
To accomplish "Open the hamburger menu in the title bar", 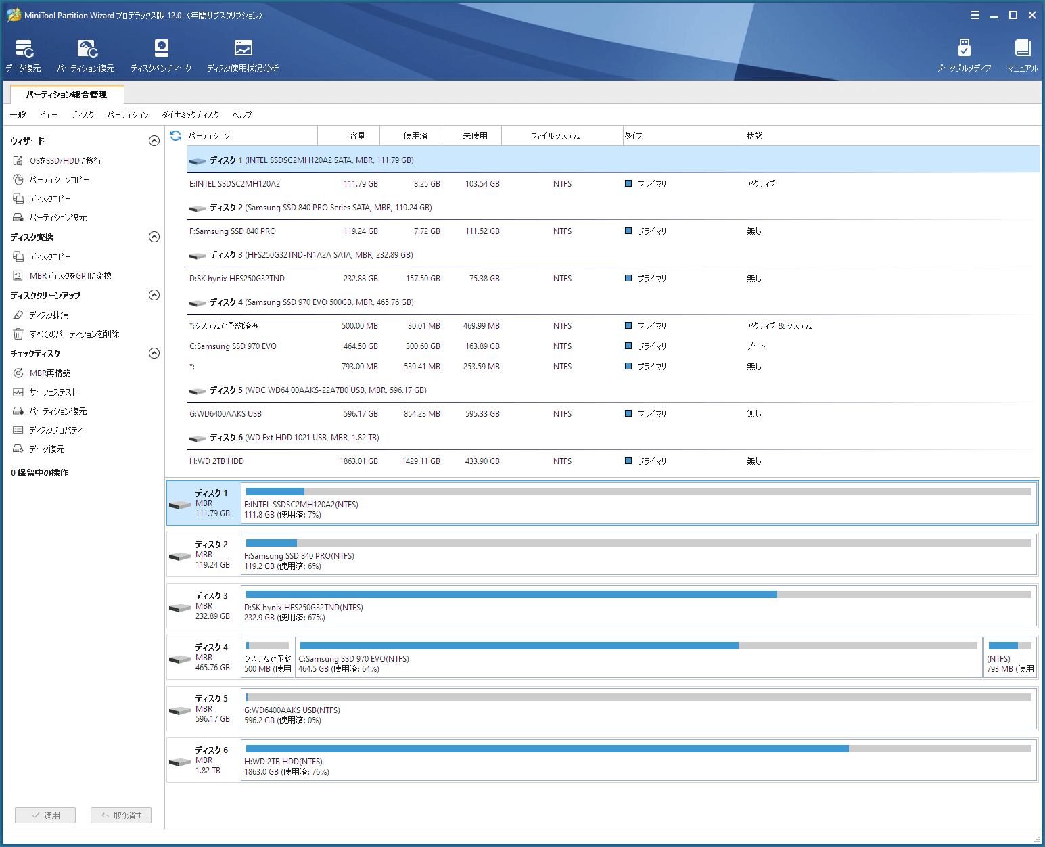I will [x=975, y=15].
